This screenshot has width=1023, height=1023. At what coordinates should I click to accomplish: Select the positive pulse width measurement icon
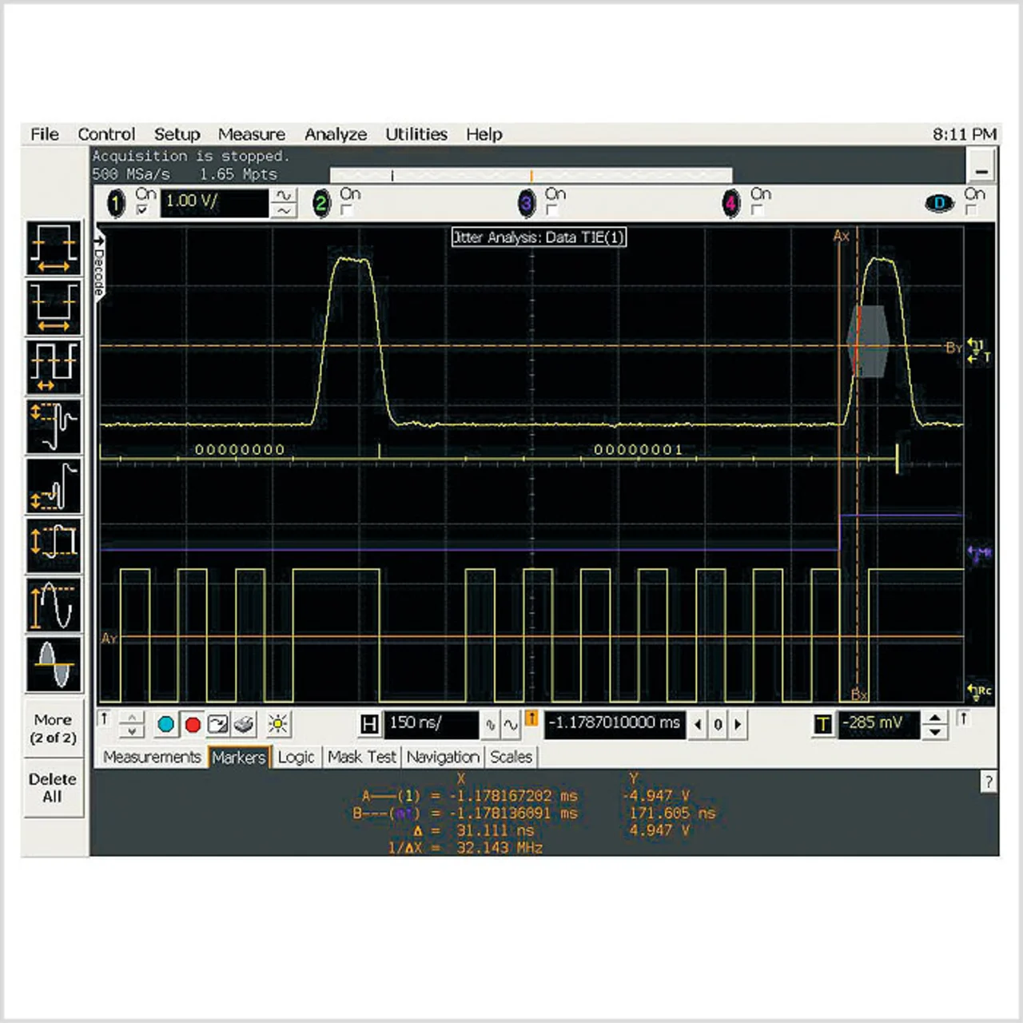(x=54, y=248)
